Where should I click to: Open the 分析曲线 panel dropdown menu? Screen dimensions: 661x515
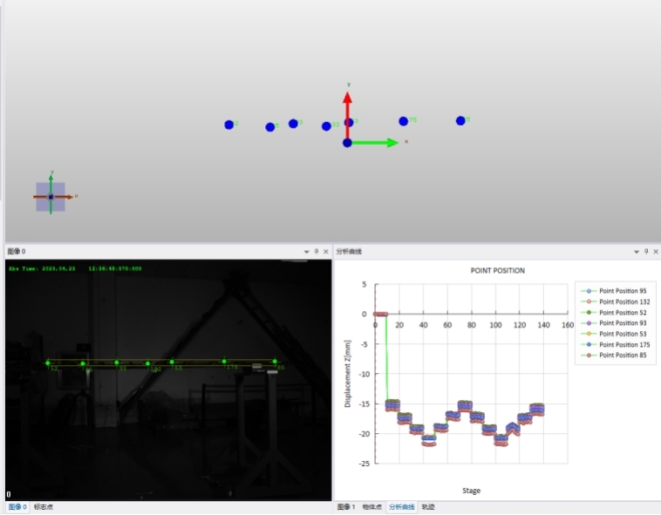pos(636,251)
